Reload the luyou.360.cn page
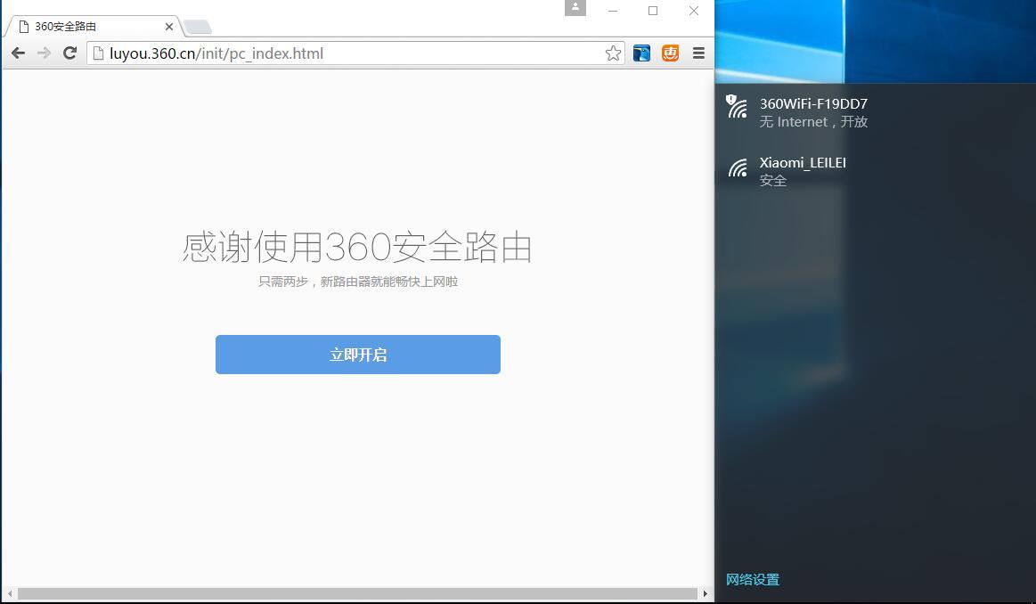This screenshot has width=1036, height=604. click(69, 53)
